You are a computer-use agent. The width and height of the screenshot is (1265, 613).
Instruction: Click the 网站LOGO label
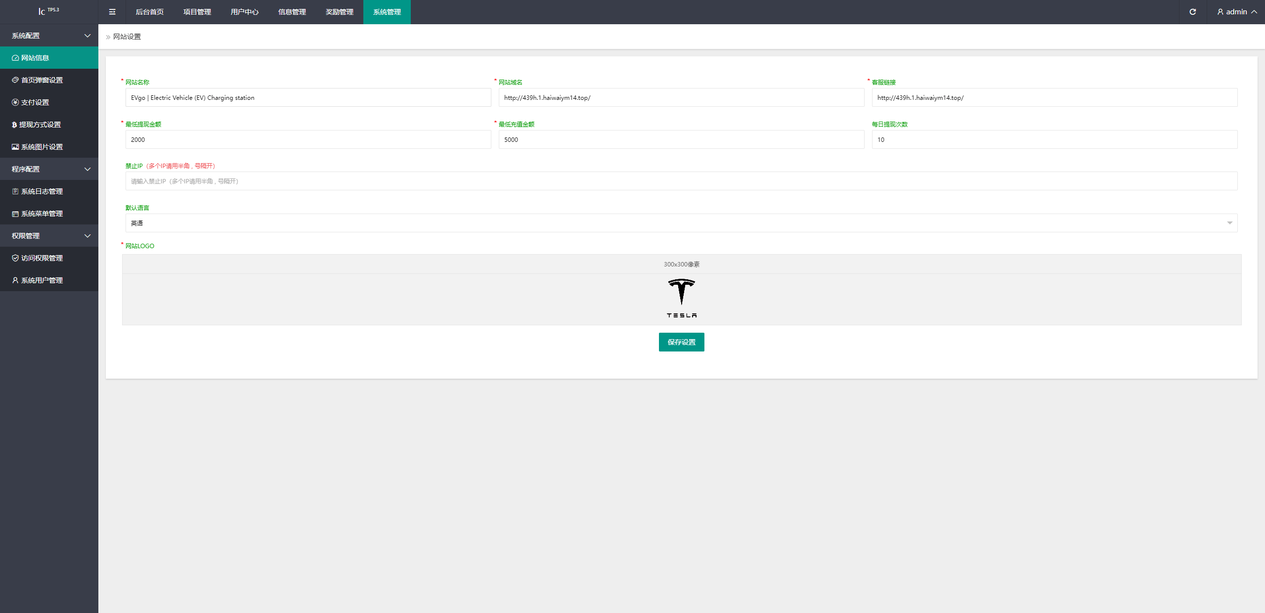pos(140,246)
